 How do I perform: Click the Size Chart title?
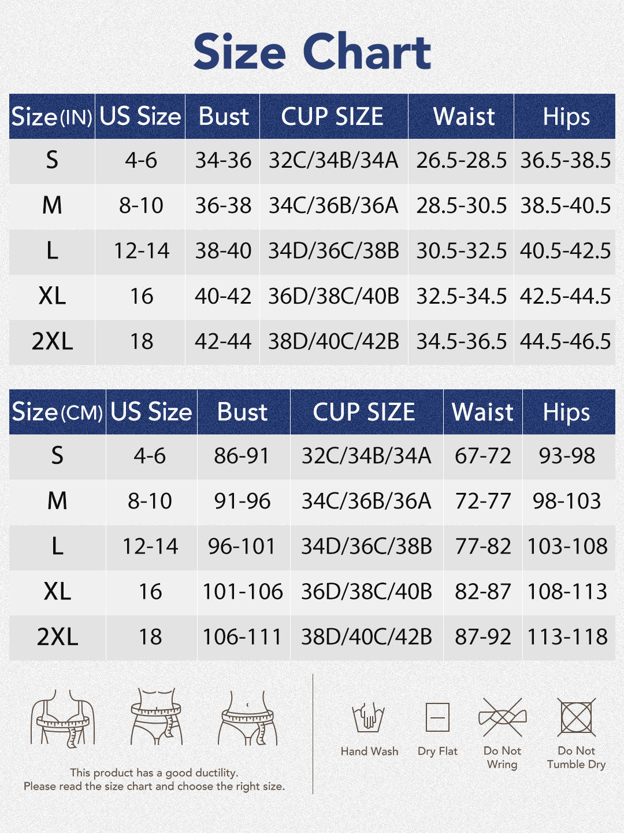point(312,51)
